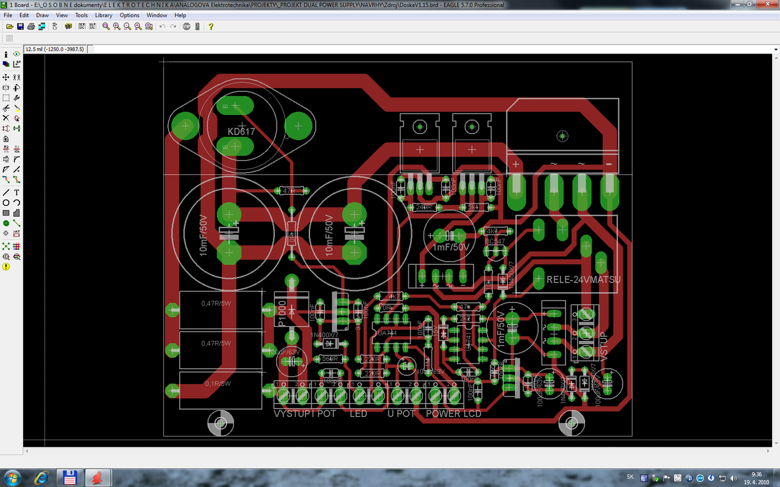The width and height of the screenshot is (780, 487).
Task: Select the Move tool
Action: tap(6, 77)
